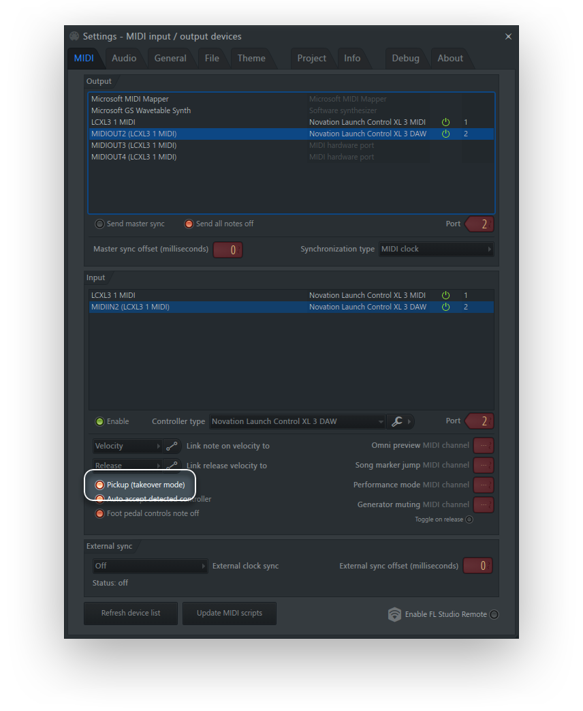Open the File tab

212,59
